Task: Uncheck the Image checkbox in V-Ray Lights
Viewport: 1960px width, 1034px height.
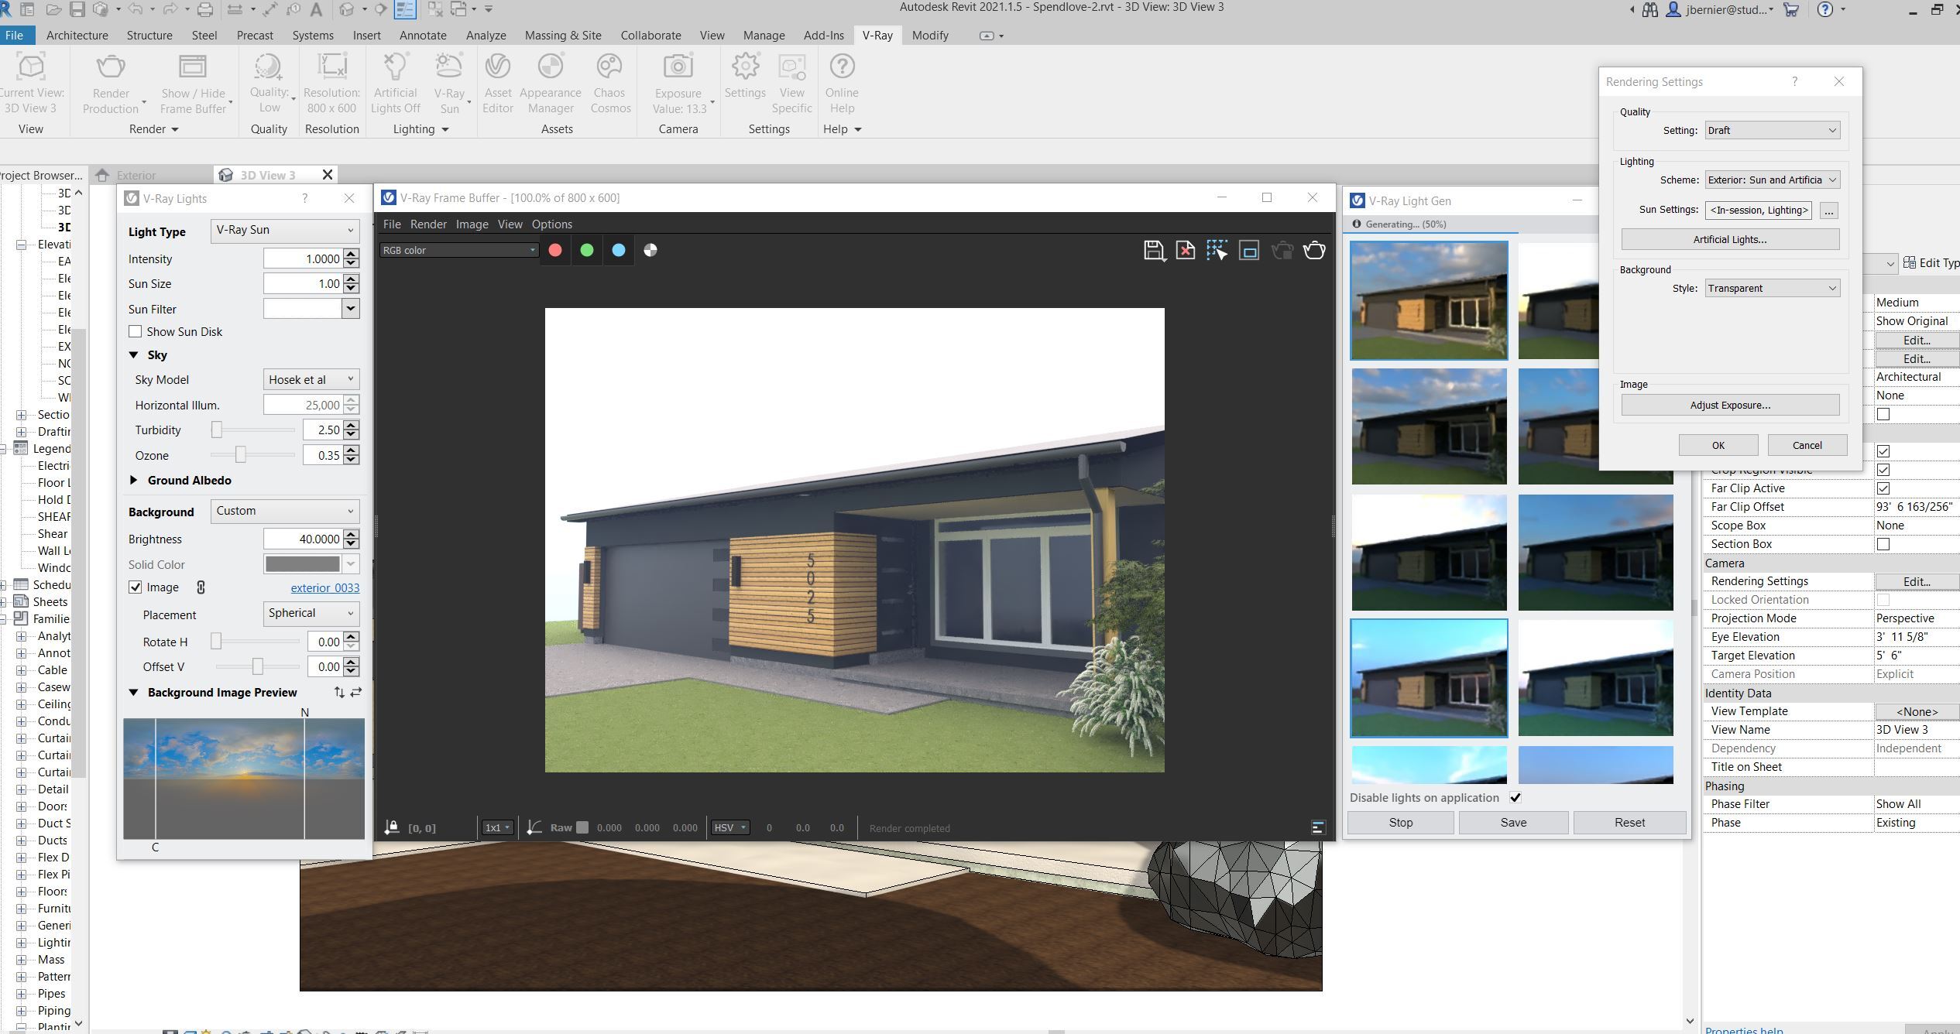Action: [x=136, y=587]
